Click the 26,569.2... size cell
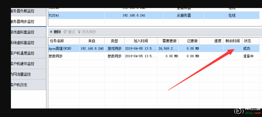262x117 pixels. [168, 48]
